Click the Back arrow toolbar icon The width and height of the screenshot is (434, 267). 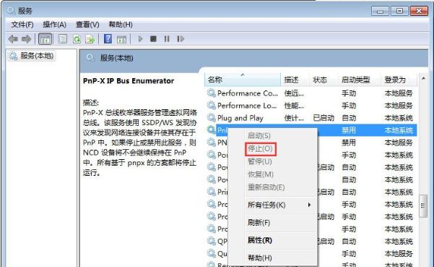(x=13, y=39)
